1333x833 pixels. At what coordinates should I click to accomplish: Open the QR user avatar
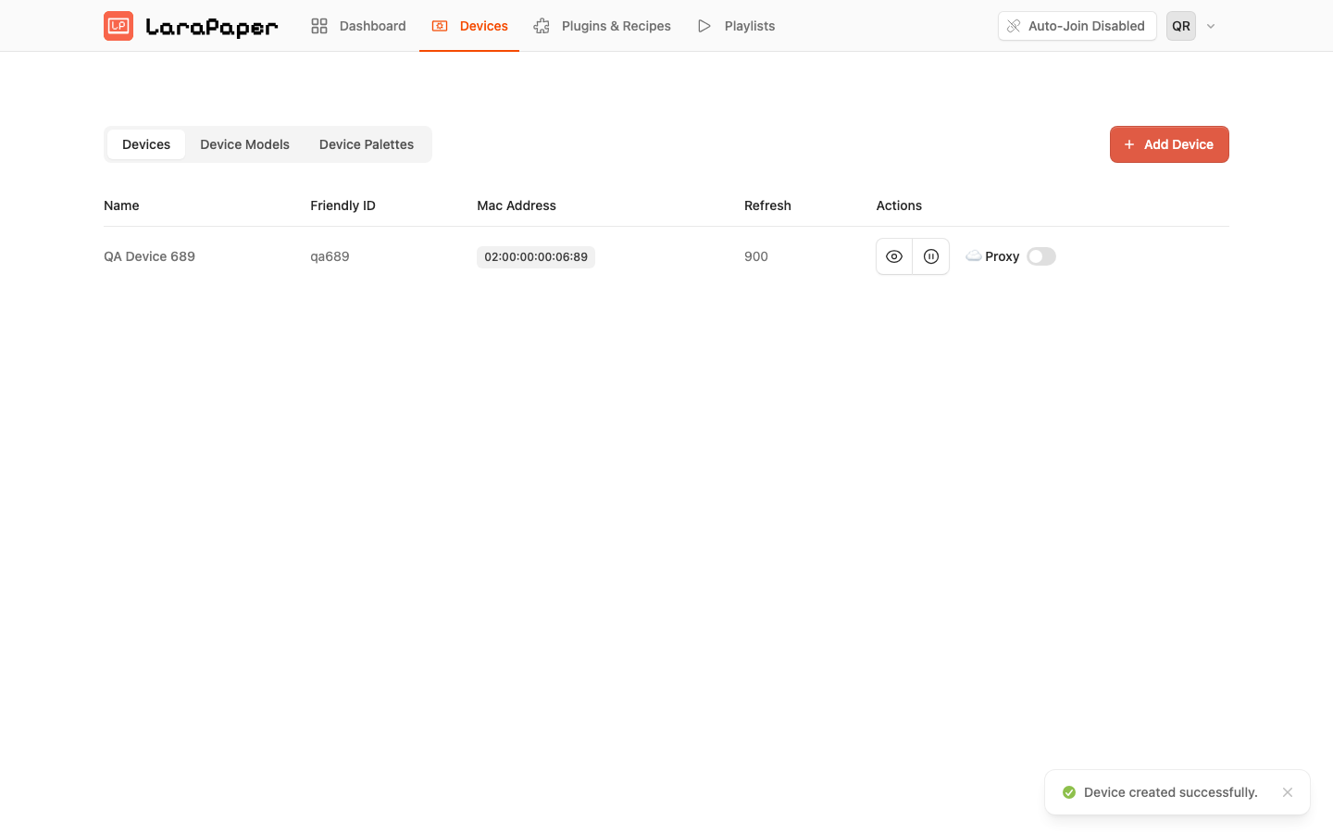1181,26
